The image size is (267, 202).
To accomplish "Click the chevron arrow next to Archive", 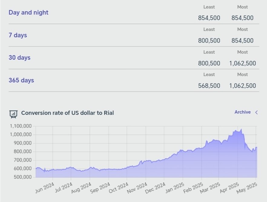I will [x=256, y=112].
